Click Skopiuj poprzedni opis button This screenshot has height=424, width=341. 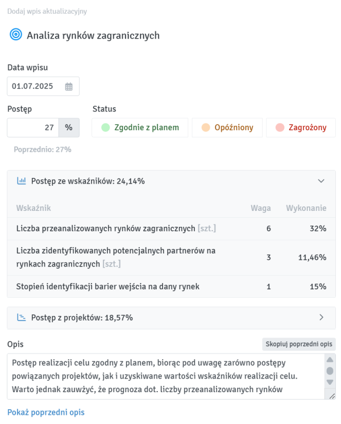[299, 344]
